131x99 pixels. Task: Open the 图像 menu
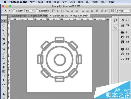48,2
